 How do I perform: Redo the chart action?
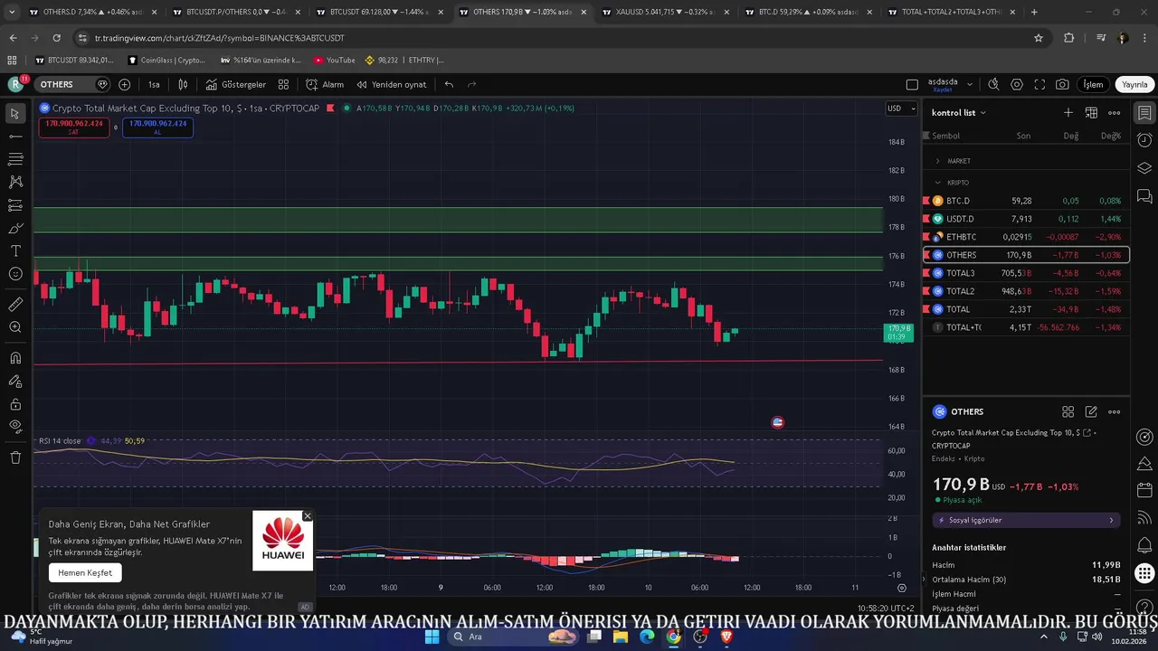pos(471,84)
